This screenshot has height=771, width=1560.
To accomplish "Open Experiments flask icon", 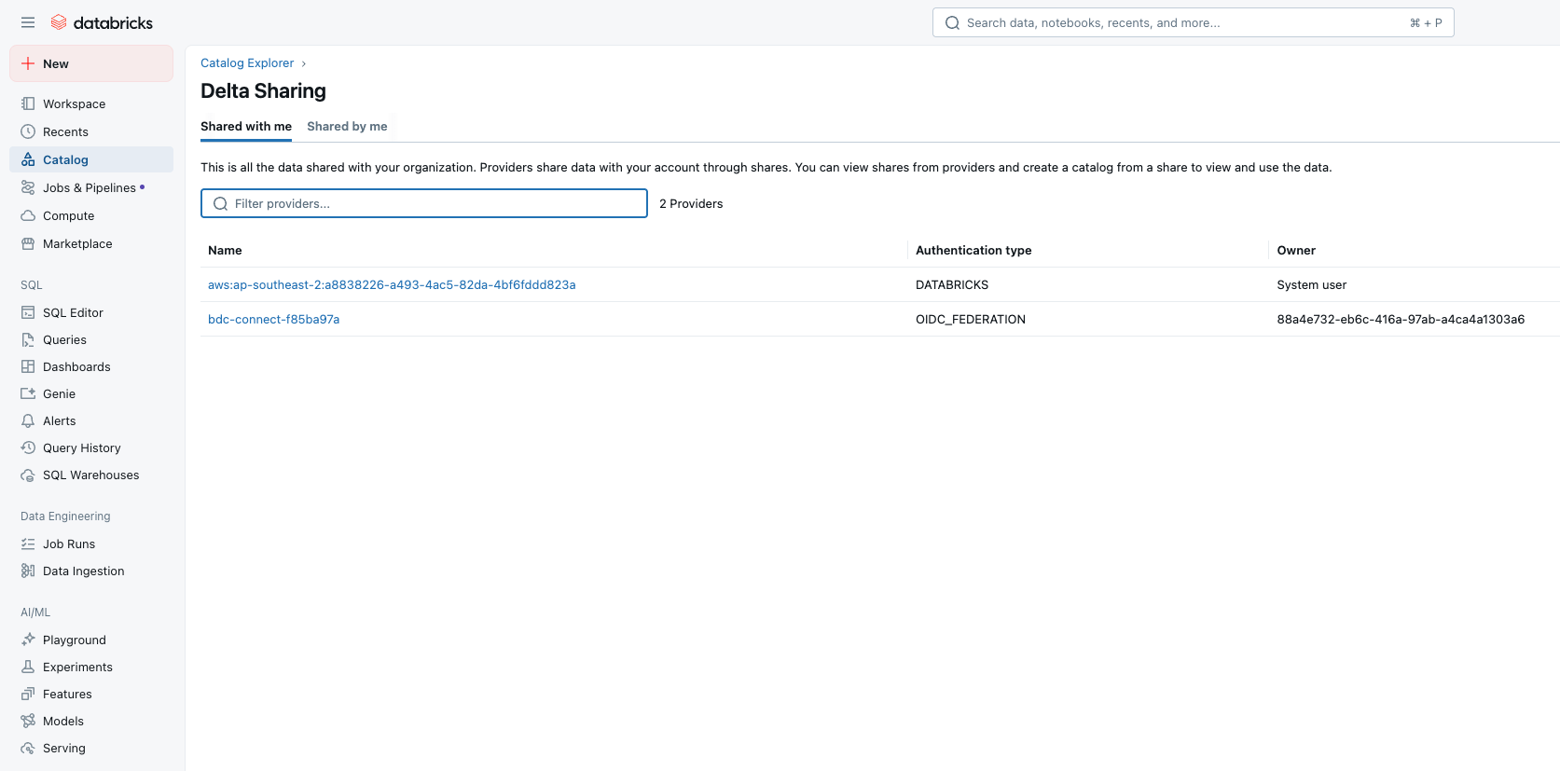I will coord(28,667).
